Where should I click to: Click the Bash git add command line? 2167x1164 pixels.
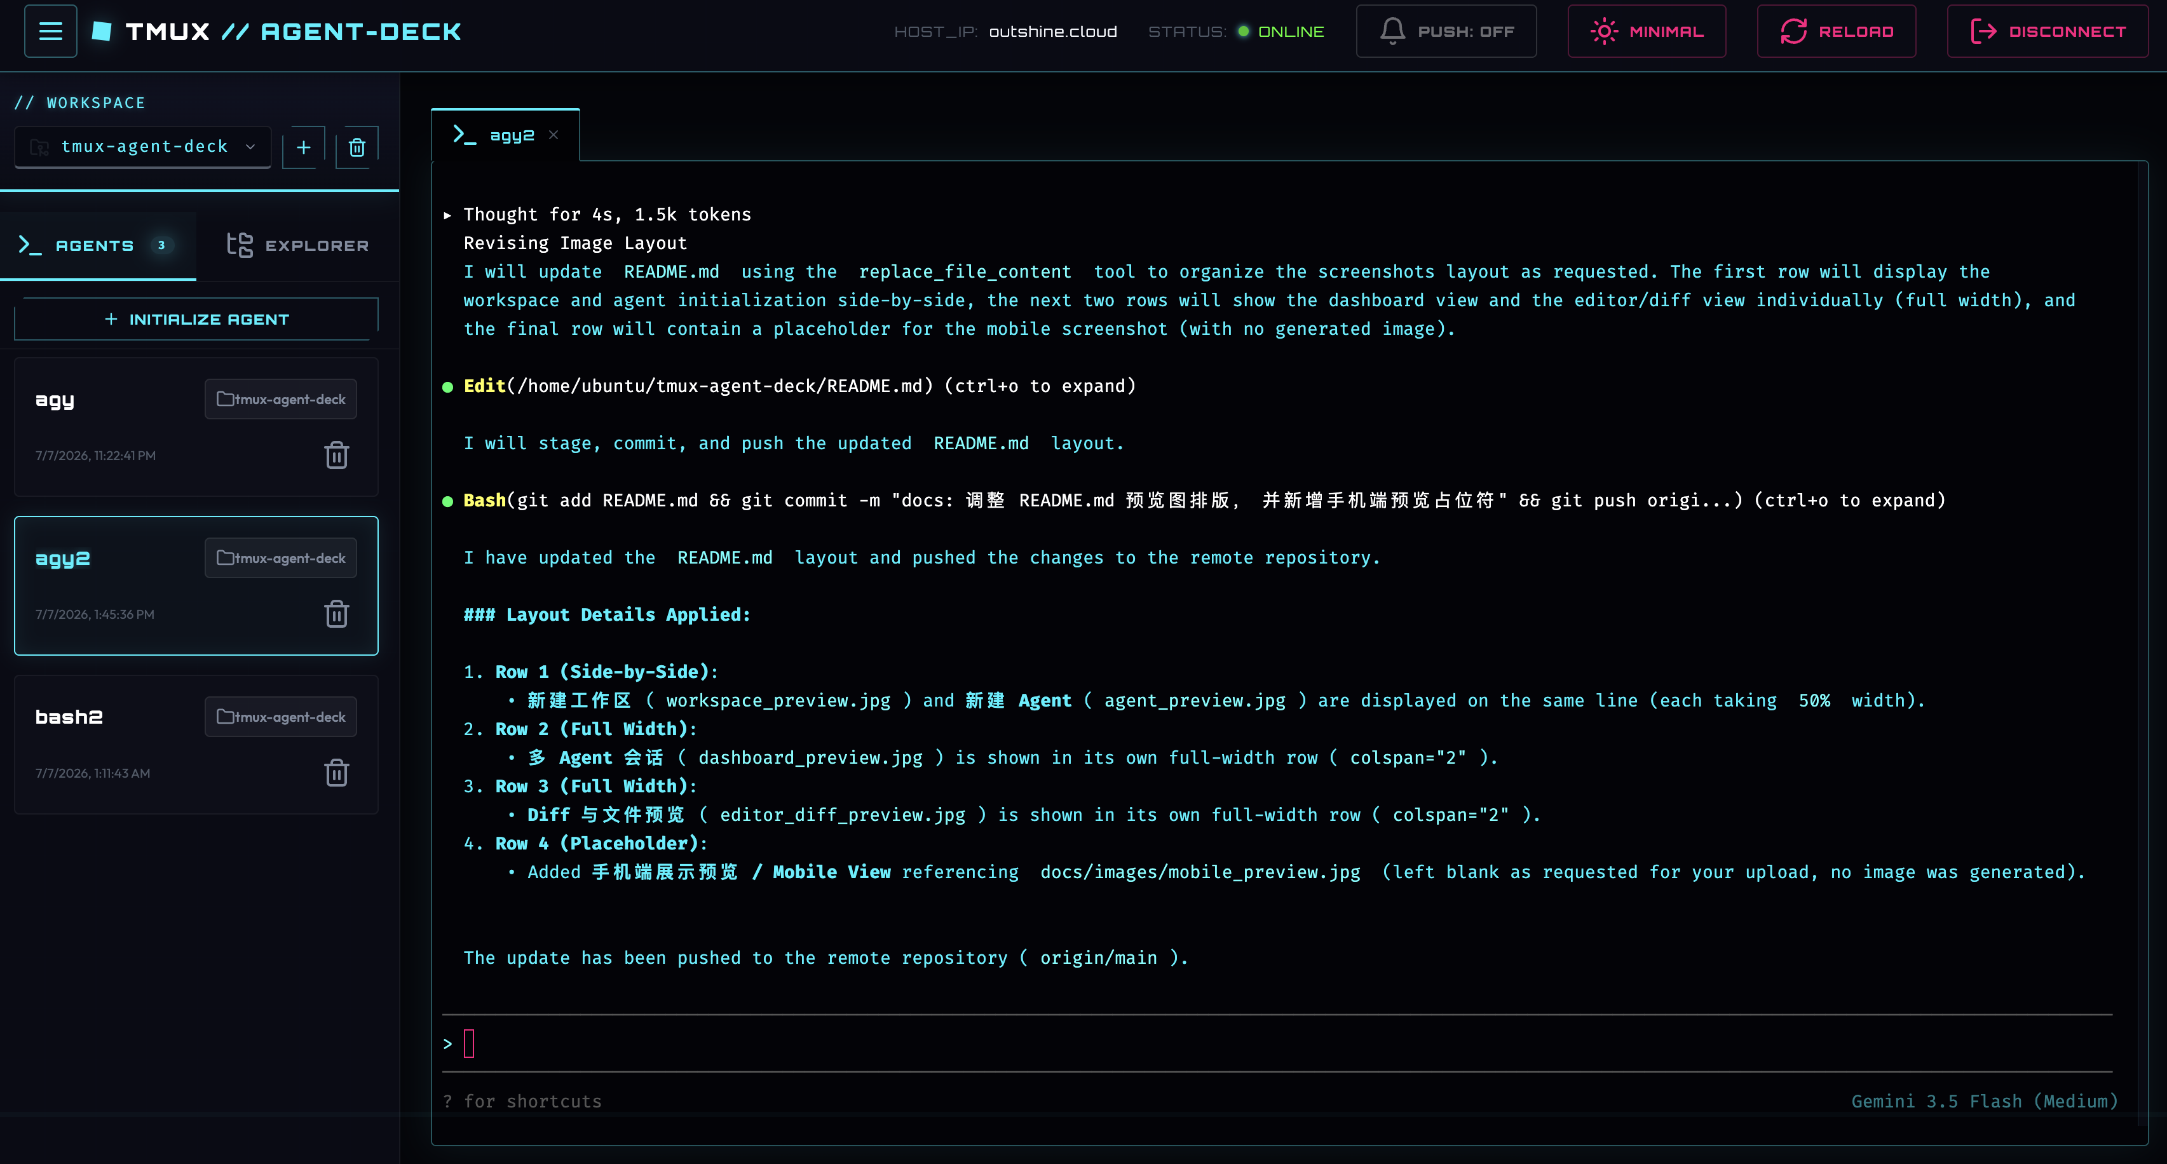(1193, 501)
